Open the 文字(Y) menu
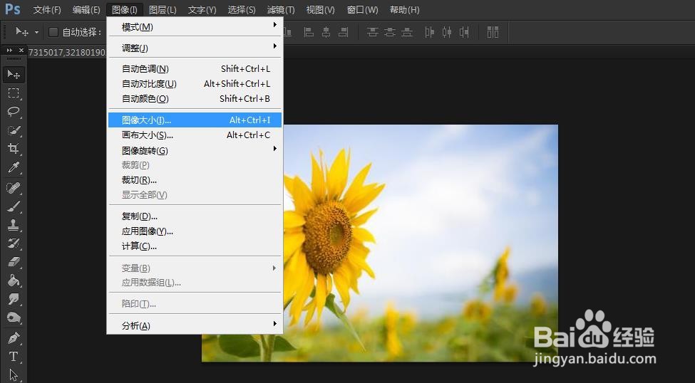This screenshot has width=695, height=383. click(x=202, y=9)
